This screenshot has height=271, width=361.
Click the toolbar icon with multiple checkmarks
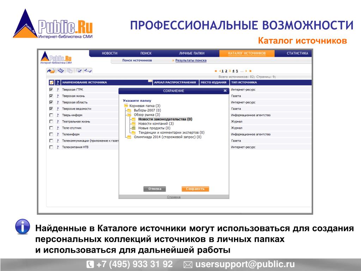click(61, 71)
